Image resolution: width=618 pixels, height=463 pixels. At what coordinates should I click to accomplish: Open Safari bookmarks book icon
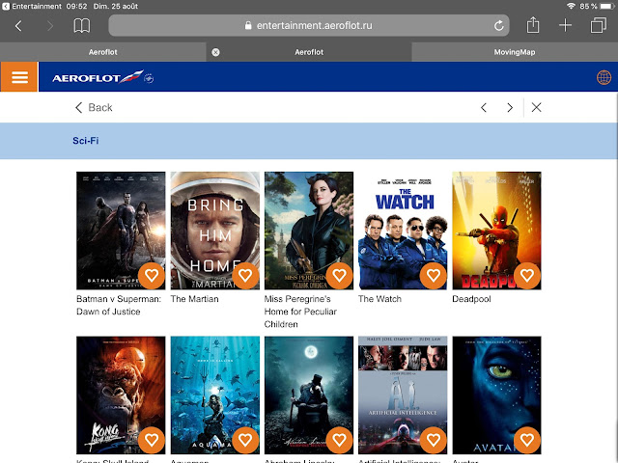click(81, 26)
